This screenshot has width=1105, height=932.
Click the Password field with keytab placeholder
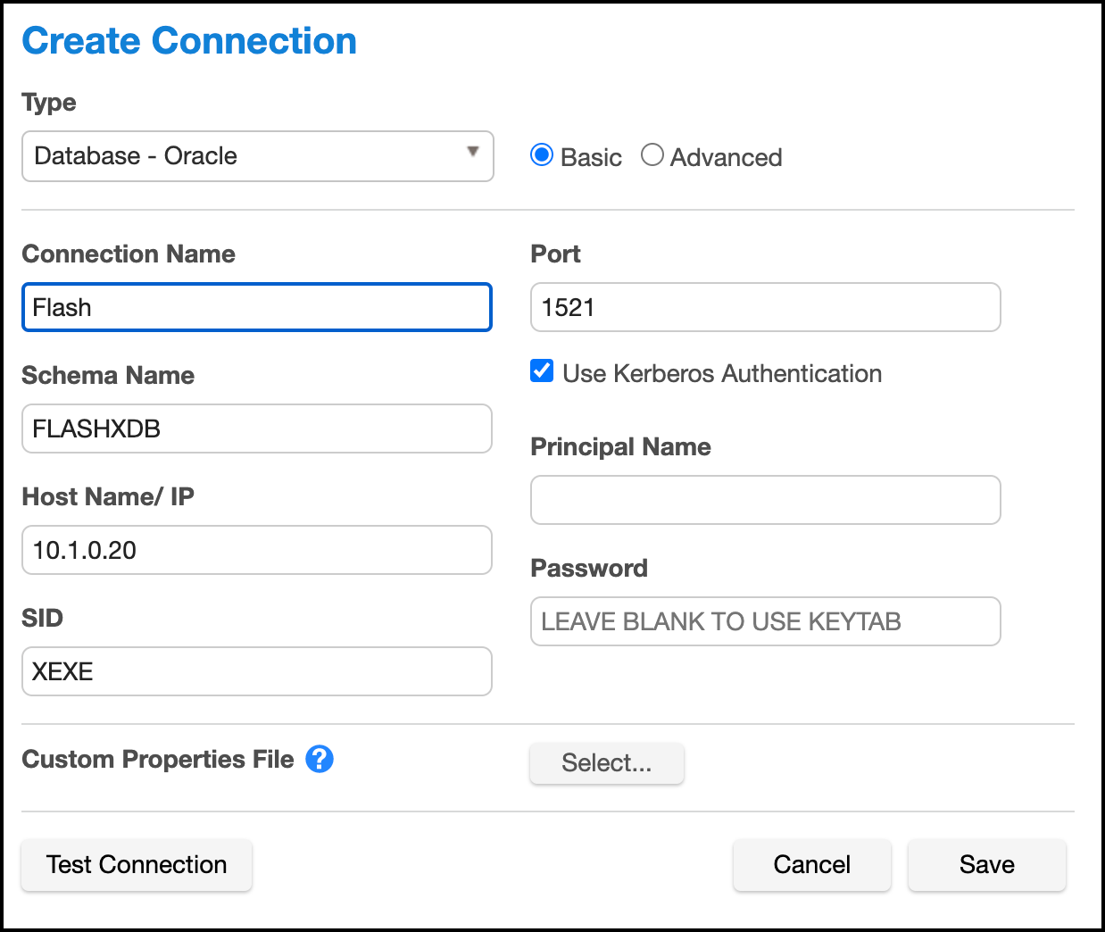[x=765, y=621]
